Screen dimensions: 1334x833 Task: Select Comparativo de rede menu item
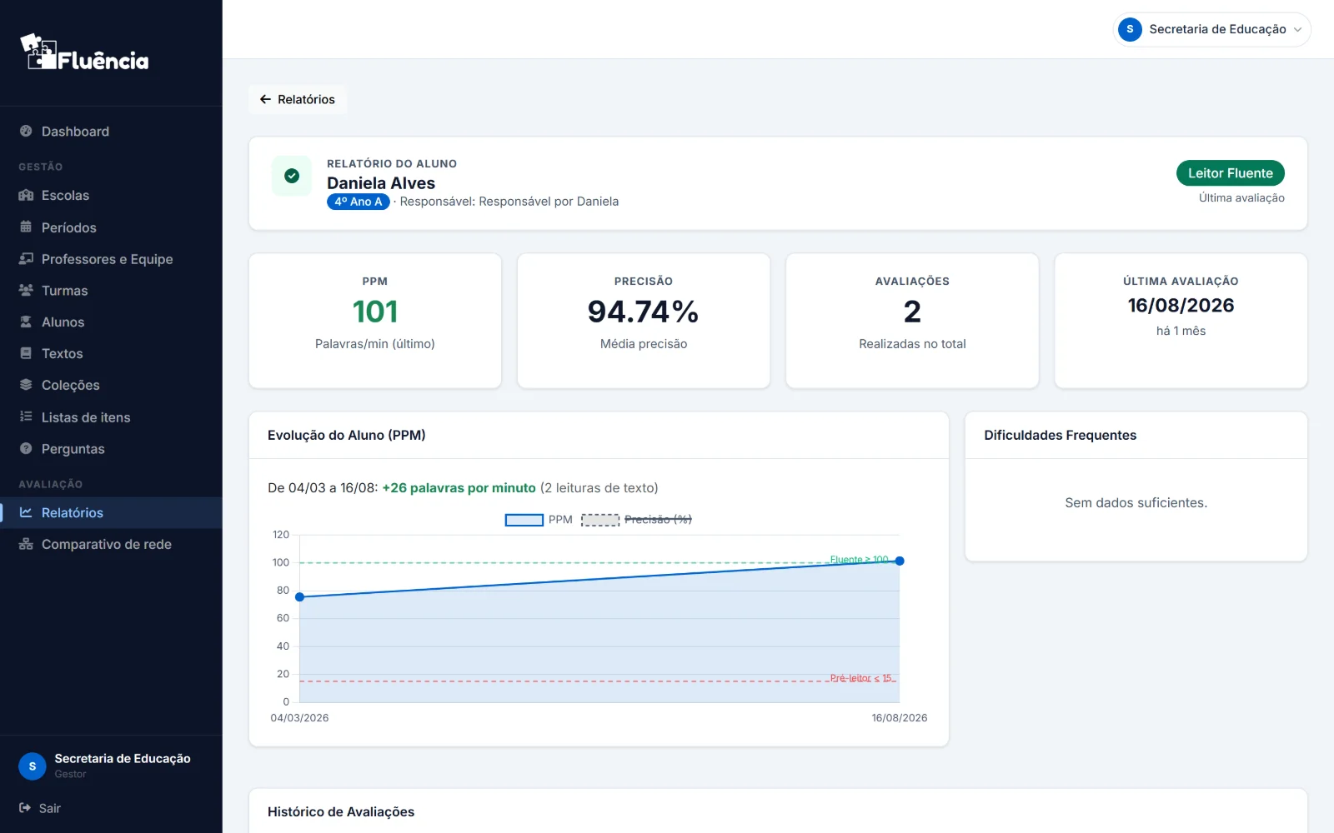click(x=111, y=544)
